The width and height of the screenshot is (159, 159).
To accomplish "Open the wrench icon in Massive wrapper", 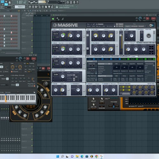I will point(63,19).
